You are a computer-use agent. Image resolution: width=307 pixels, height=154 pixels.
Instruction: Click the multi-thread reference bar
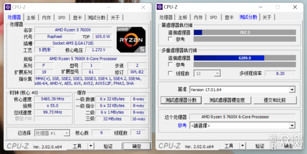(x=245, y=64)
